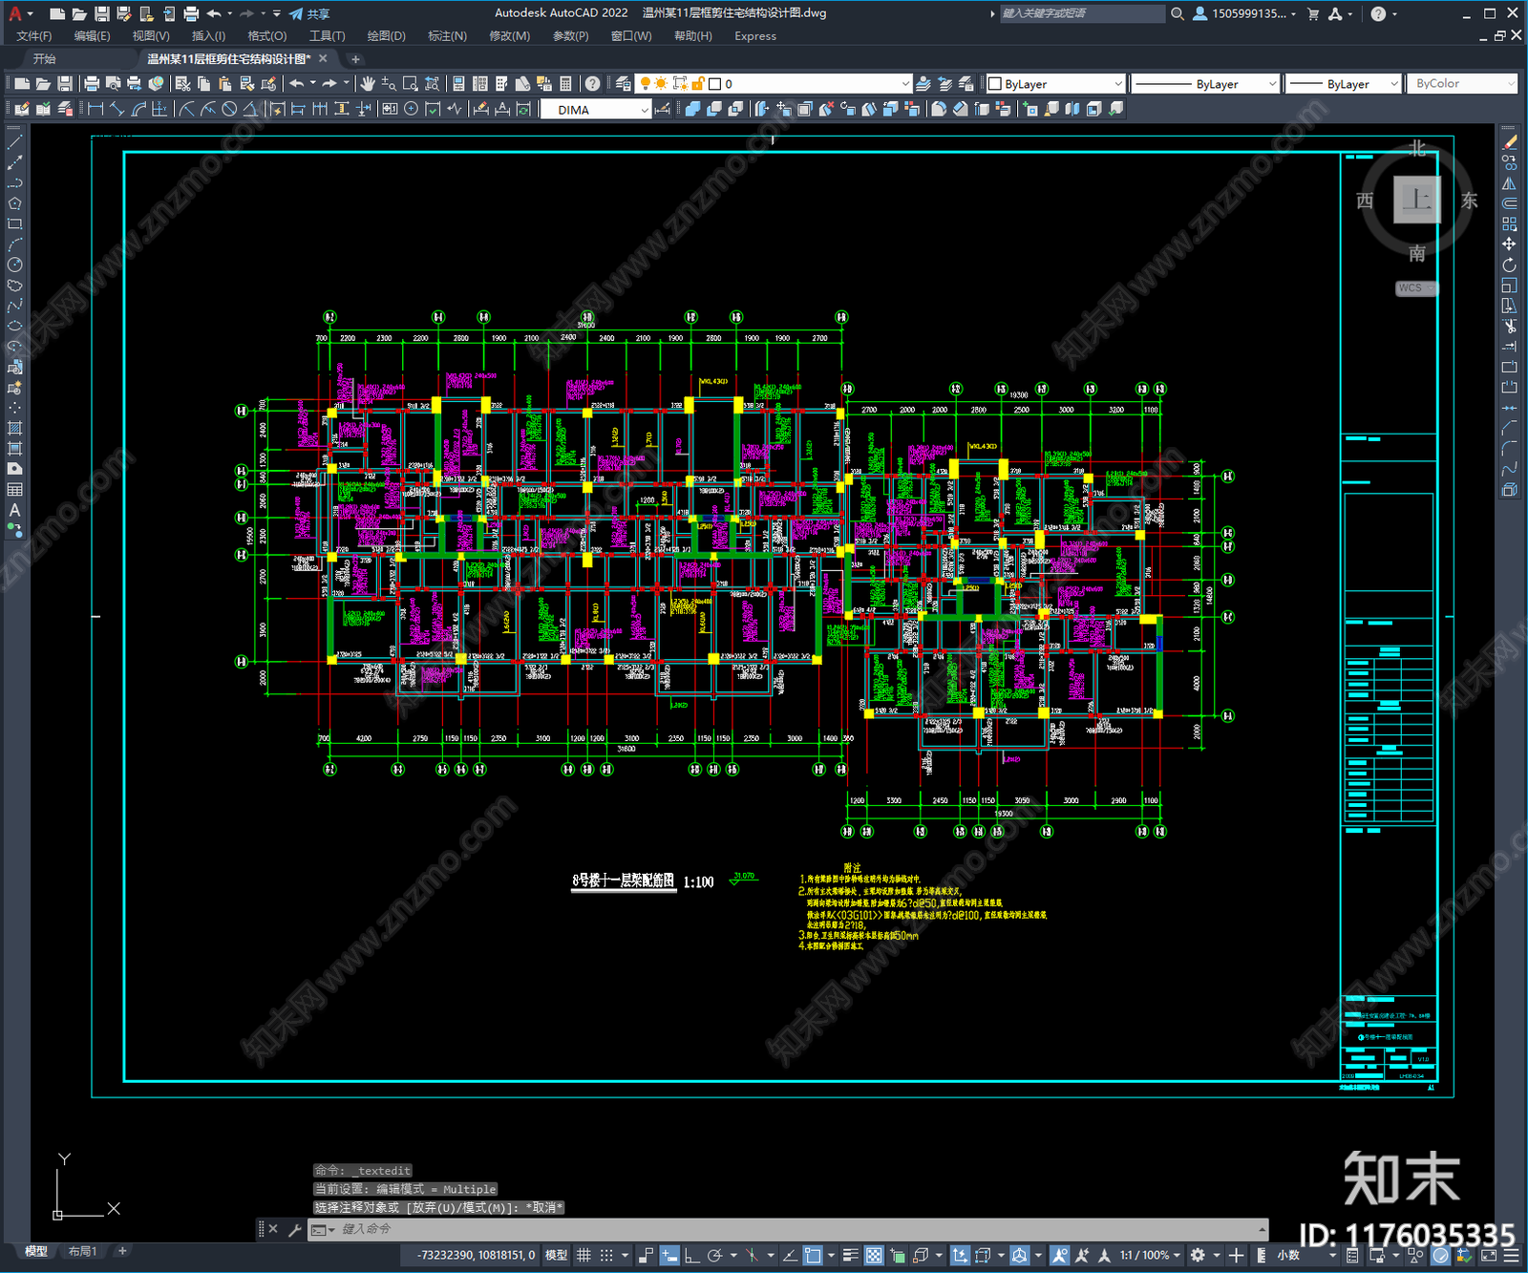Open the ByColor plot style control

[x=1462, y=84]
